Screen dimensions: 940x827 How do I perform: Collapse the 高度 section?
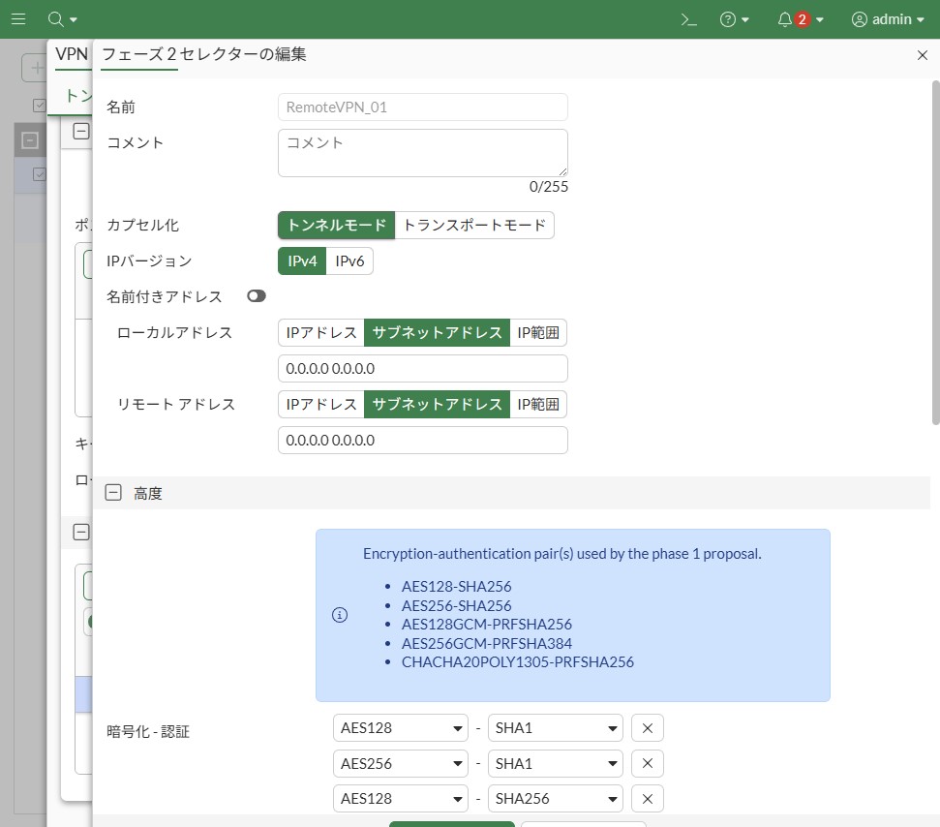click(113, 493)
